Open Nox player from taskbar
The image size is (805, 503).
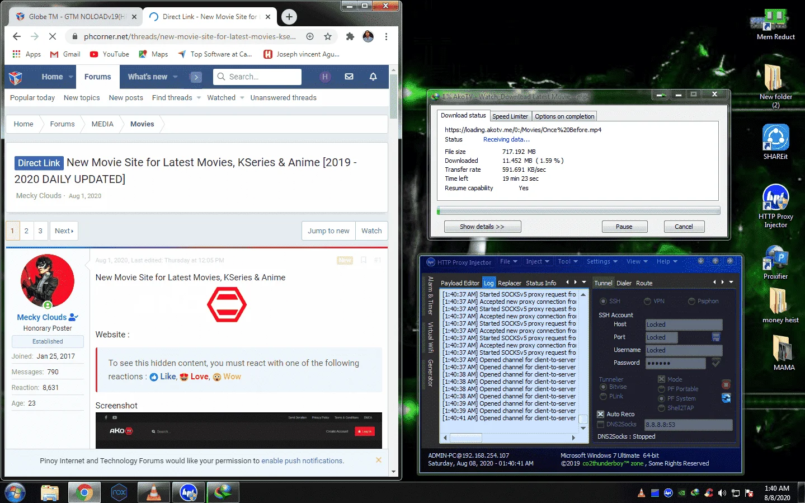pyautogui.click(x=119, y=492)
